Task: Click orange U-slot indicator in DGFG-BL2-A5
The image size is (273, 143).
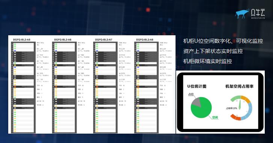Action: 15,87
